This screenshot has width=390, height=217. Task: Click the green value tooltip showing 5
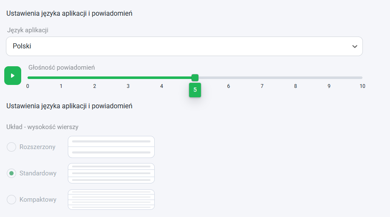coord(195,90)
